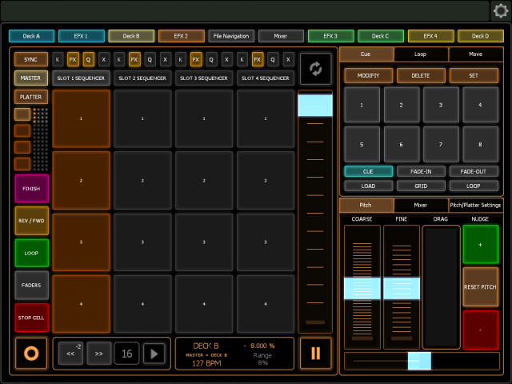Open the Slot 3 Sequencer
The width and height of the screenshot is (512, 384).
(x=205, y=78)
